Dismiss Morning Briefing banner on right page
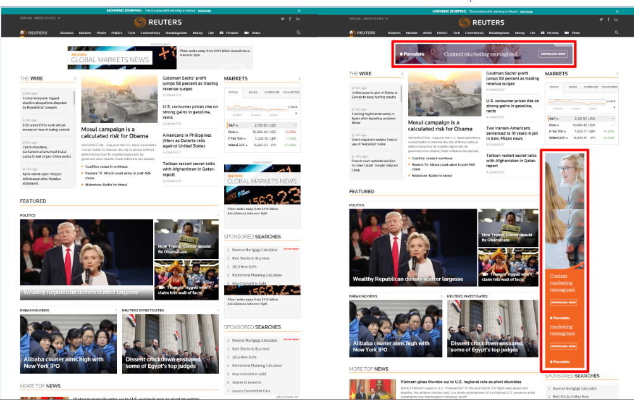The height and width of the screenshot is (400, 634). [618, 11]
